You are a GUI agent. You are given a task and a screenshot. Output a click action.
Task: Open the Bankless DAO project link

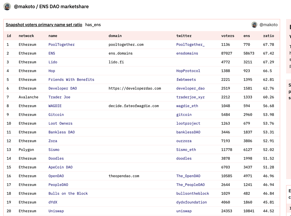pyautogui.click(x=61, y=132)
